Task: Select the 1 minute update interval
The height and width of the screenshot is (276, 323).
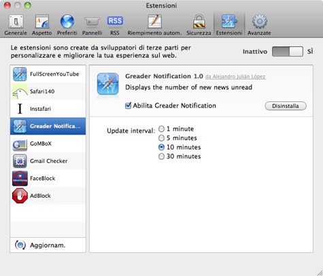Action: point(161,129)
